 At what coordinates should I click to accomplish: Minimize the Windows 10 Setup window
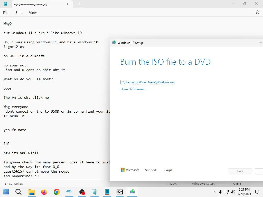[x=260, y=43]
